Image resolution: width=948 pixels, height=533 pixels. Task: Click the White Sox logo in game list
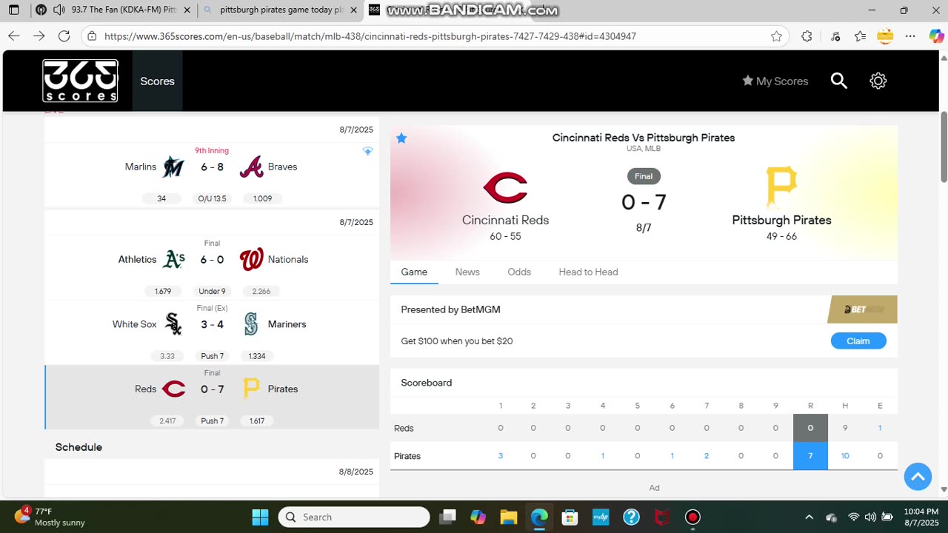tap(173, 324)
